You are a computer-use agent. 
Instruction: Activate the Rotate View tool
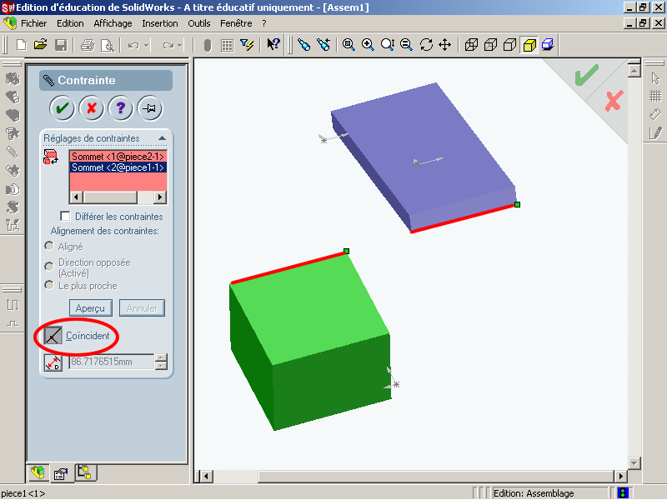coord(426,44)
